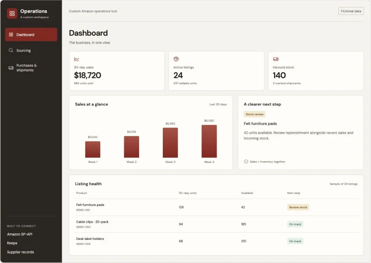Click the 30-day units column header
Screen dimensions: 371x263
[188, 193]
